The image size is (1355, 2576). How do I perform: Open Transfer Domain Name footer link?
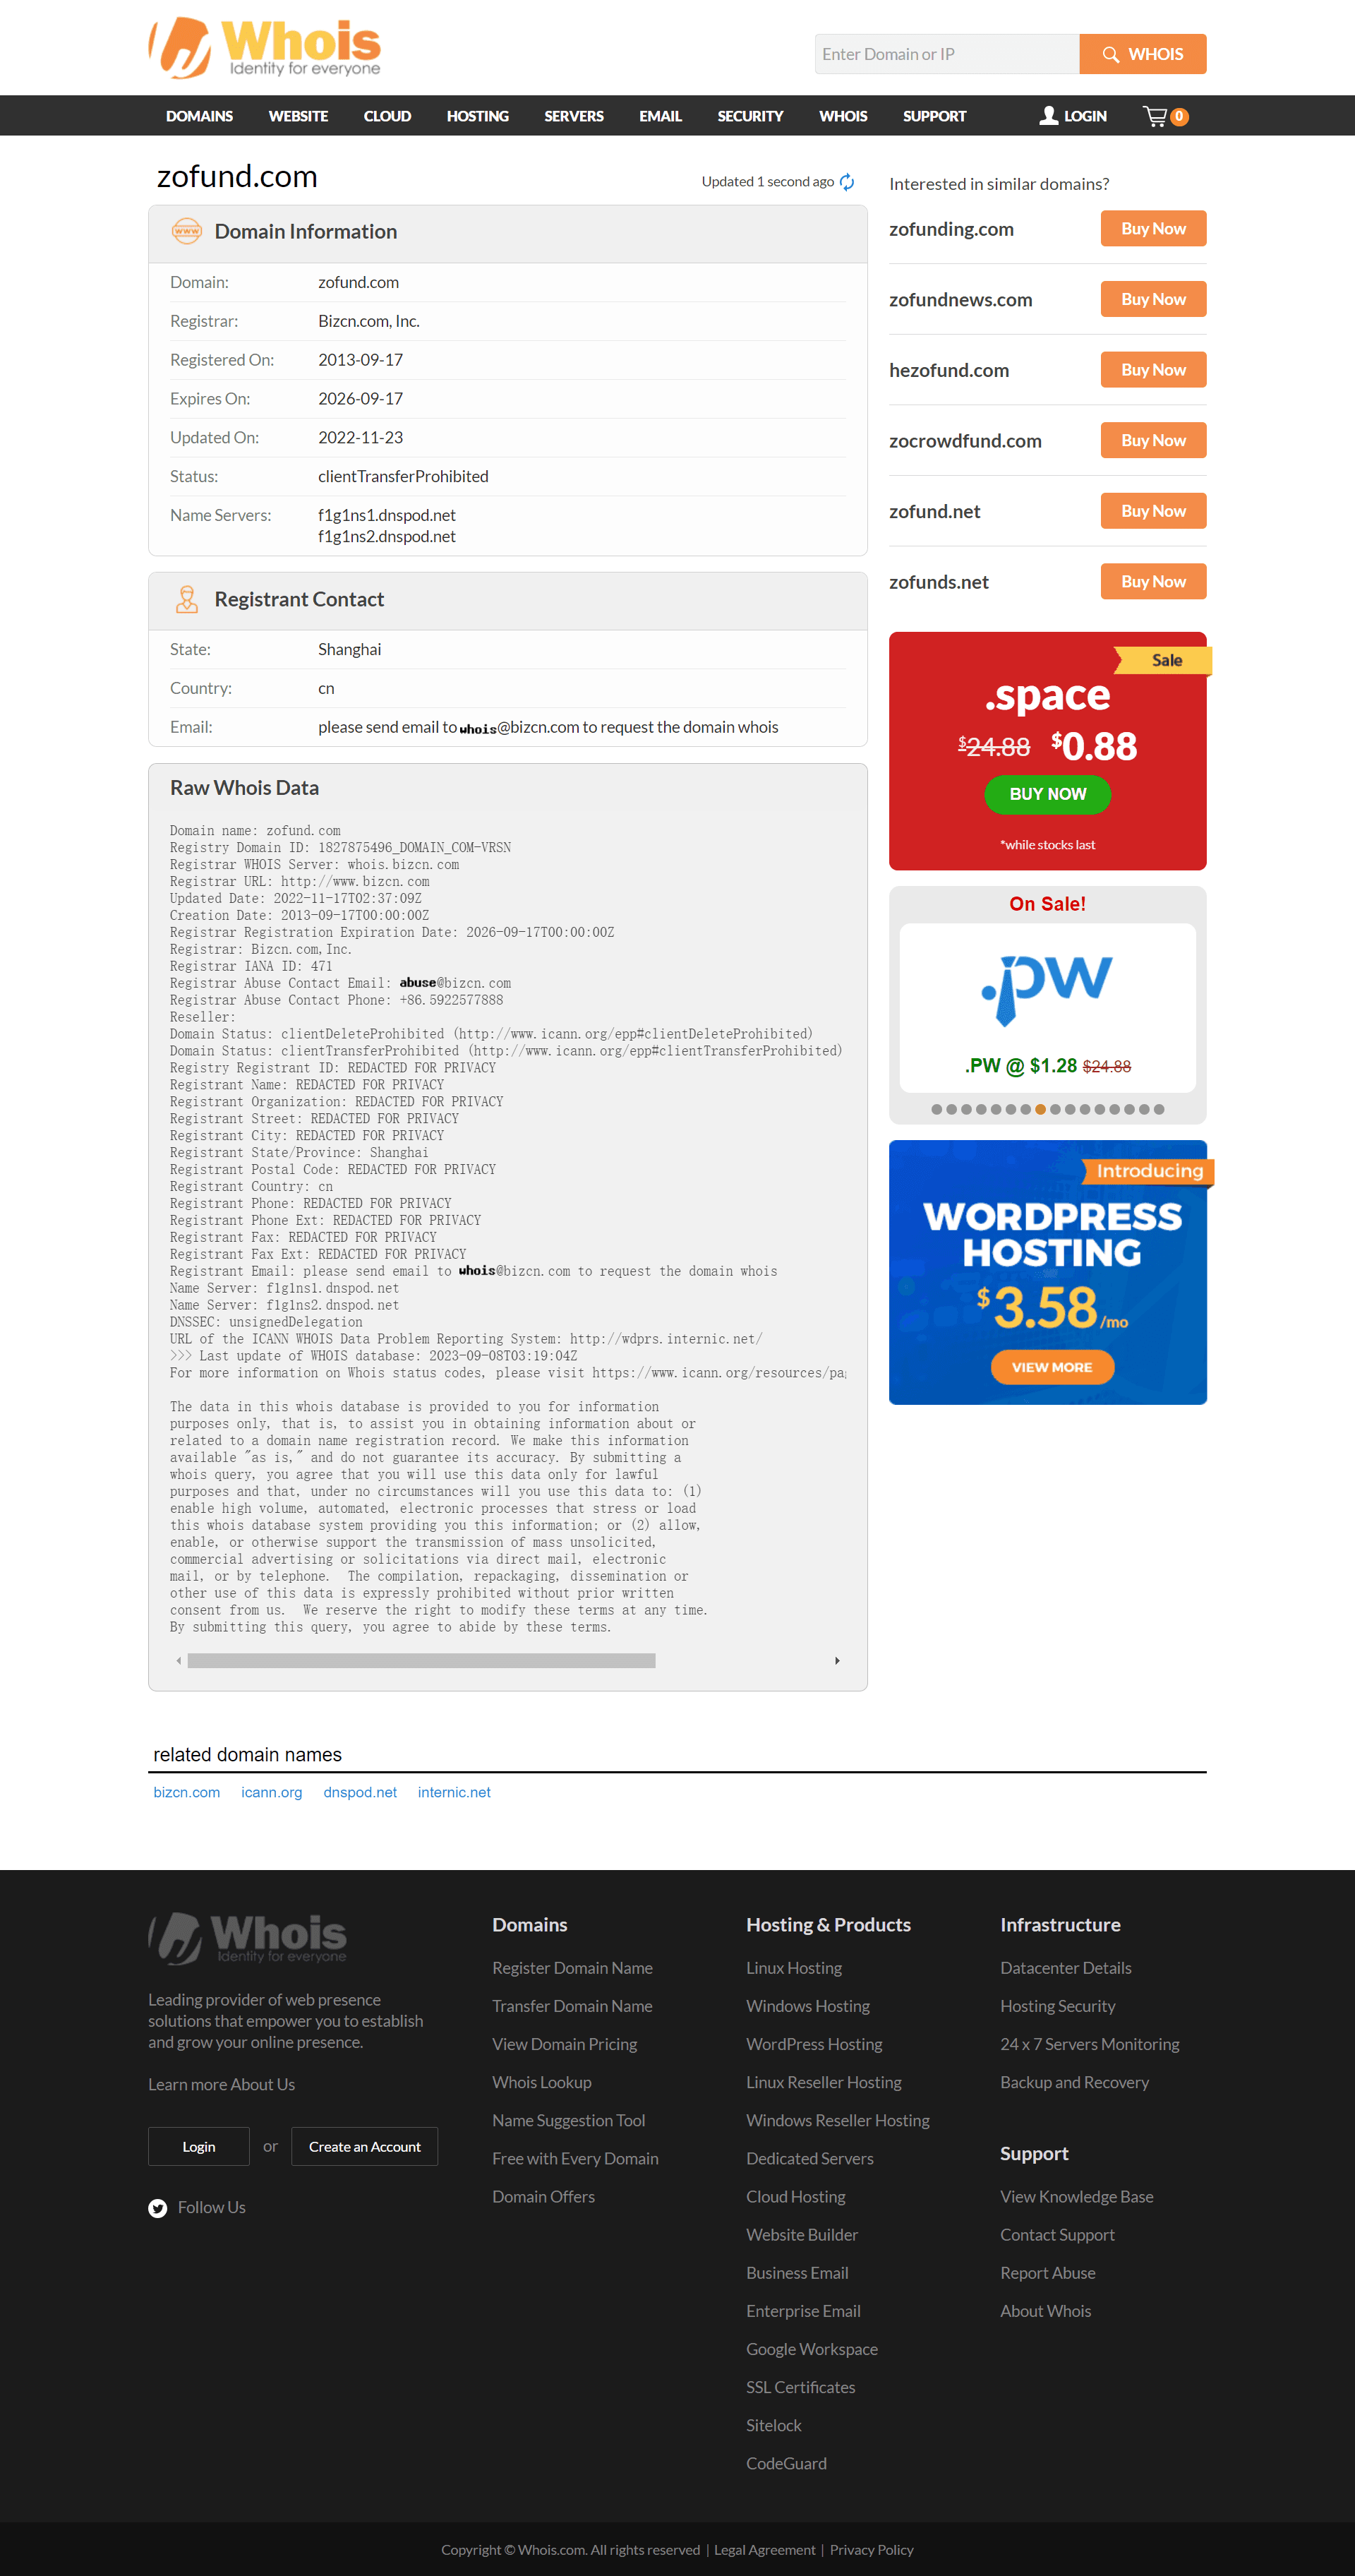[572, 2006]
